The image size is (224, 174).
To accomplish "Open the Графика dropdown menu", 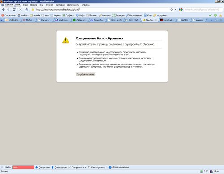I will (x=69, y=15).
